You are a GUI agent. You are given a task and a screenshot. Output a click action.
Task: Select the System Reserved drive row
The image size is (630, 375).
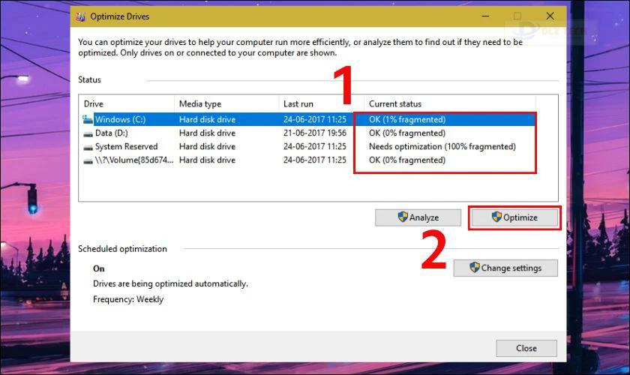click(308, 147)
